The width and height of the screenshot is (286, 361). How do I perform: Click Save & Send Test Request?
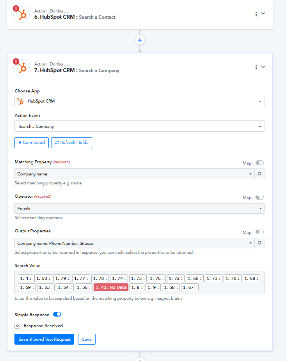[x=44, y=339]
